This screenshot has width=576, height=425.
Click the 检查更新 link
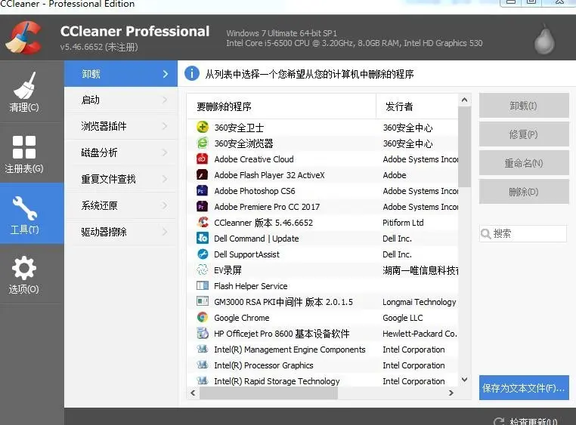(x=534, y=422)
